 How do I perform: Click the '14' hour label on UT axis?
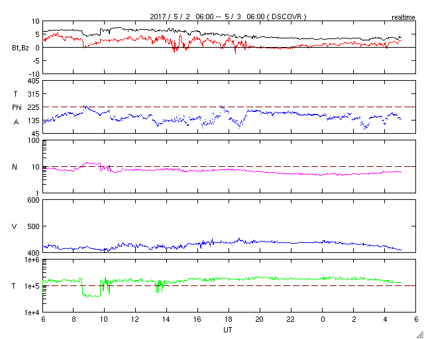point(166,319)
